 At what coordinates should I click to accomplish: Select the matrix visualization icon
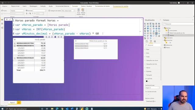156,33
